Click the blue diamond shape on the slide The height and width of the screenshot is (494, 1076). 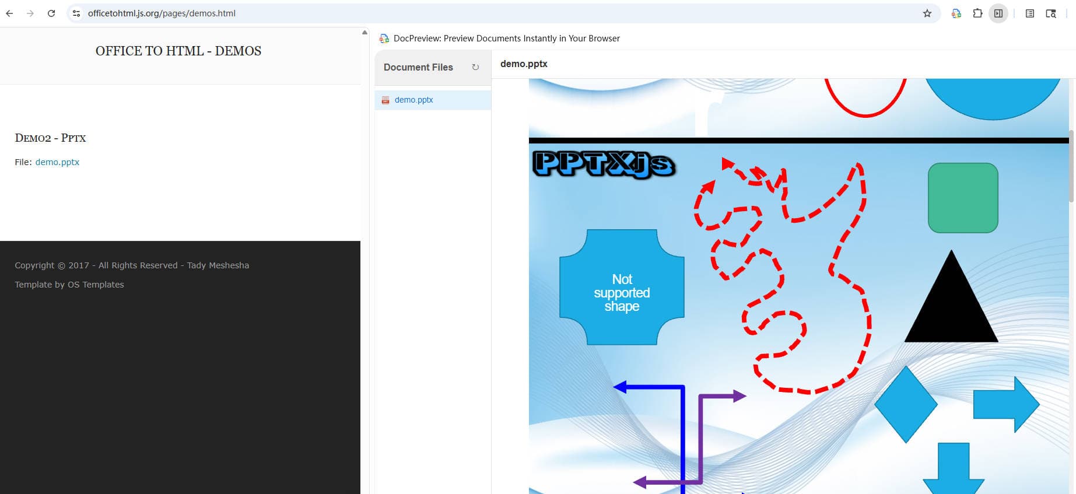906,404
